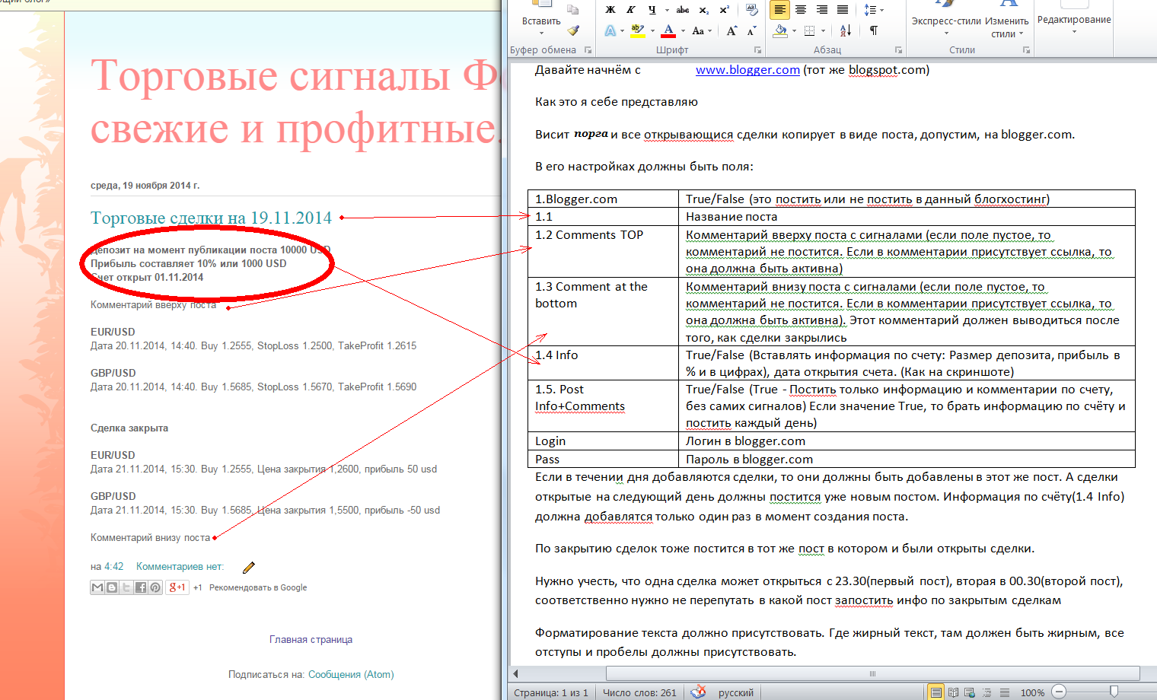Justify paragraph text

pyautogui.click(x=843, y=10)
